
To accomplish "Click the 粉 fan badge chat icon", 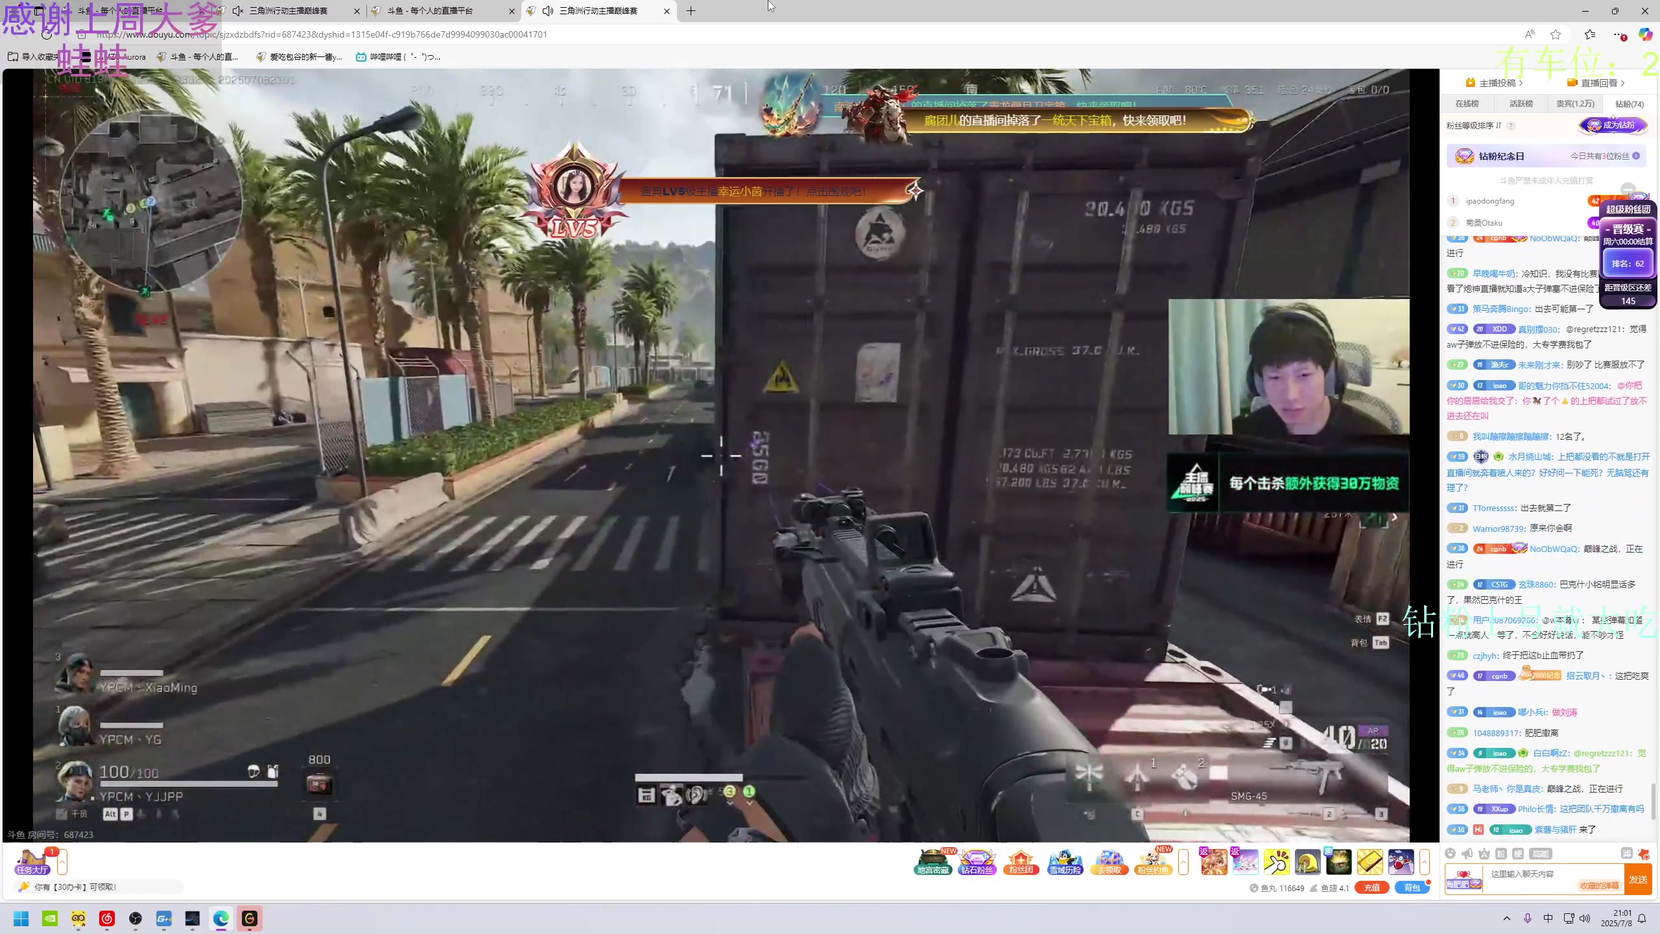I will point(1501,854).
